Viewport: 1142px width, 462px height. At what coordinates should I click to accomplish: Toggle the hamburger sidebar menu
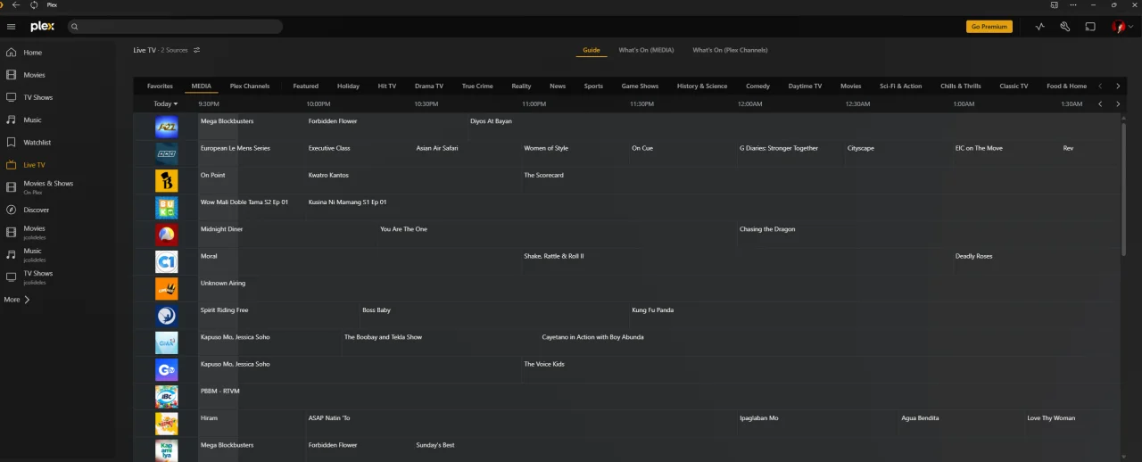pyautogui.click(x=11, y=27)
